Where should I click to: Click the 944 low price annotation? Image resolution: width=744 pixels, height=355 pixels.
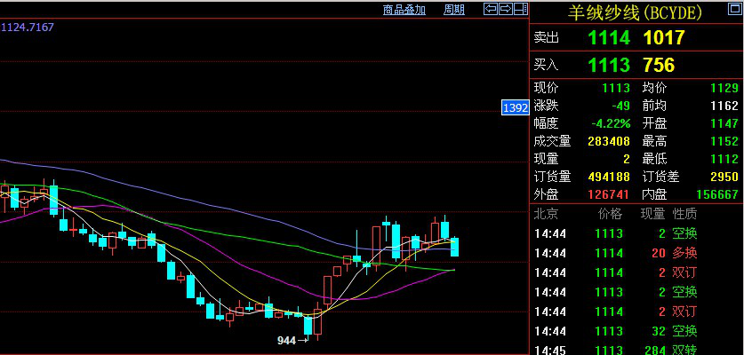click(286, 340)
